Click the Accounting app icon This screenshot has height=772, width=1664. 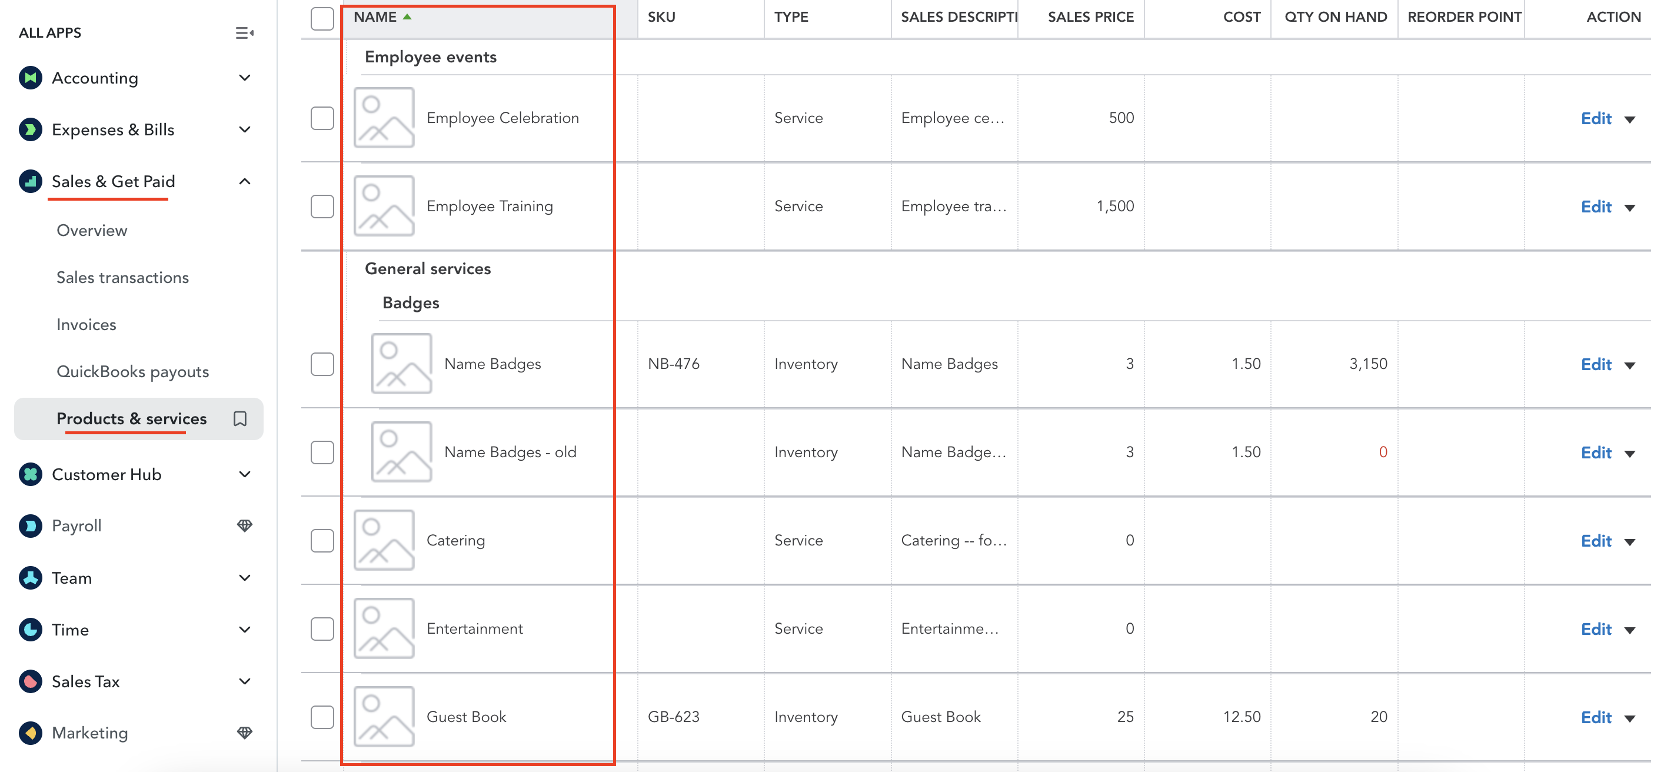[x=31, y=78]
